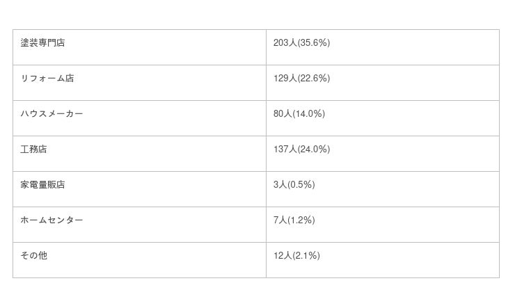The width and height of the screenshot is (515, 306).
Task: Click the 129人 count text
Action: tap(285, 79)
